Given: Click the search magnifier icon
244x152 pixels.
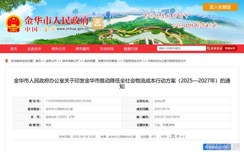Looking at the screenshot, I should tap(209, 49).
